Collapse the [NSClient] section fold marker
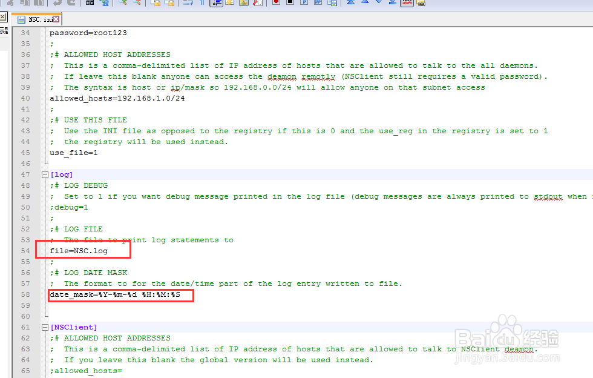 45,327
